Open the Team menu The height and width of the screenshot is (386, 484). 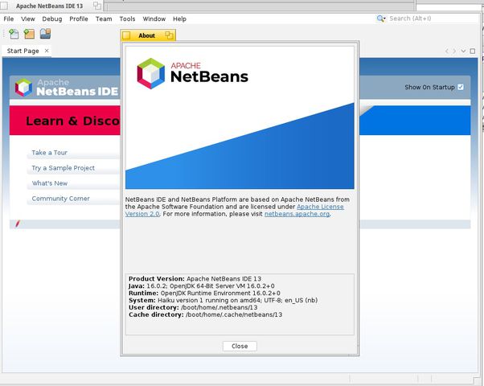104,18
